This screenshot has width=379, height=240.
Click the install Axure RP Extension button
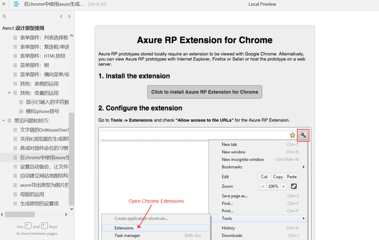(x=205, y=92)
